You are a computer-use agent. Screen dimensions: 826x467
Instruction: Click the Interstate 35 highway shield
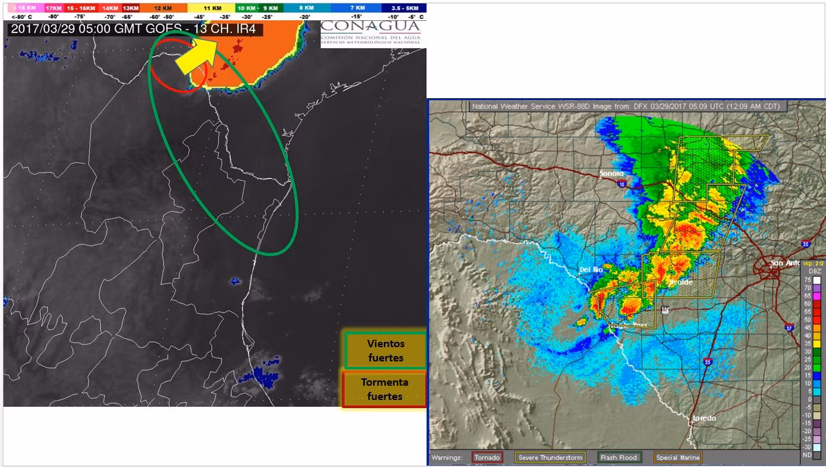(x=708, y=361)
